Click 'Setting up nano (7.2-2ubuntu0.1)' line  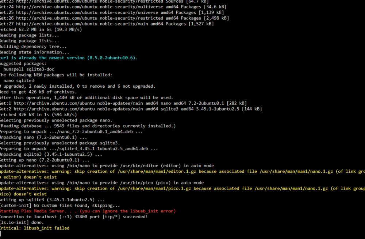click(45, 160)
